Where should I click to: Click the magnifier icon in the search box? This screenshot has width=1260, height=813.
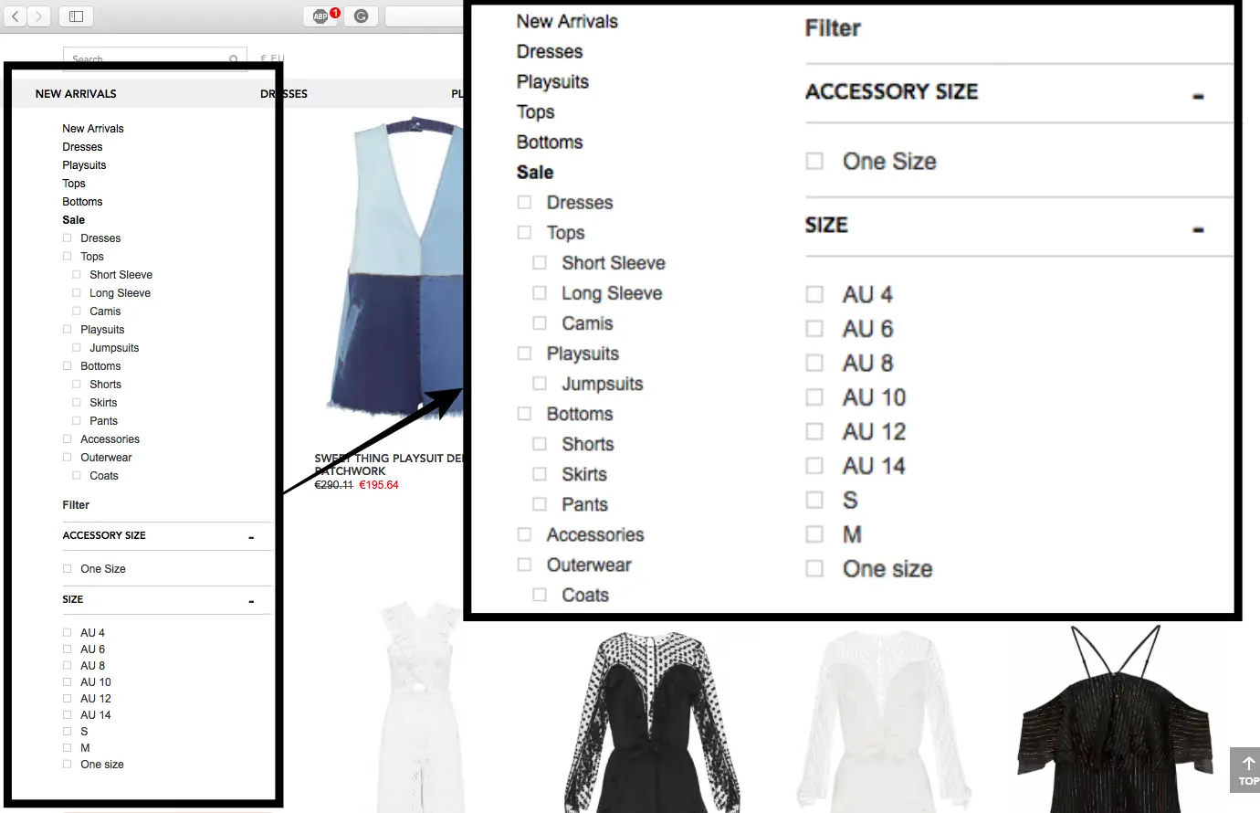click(x=234, y=59)
